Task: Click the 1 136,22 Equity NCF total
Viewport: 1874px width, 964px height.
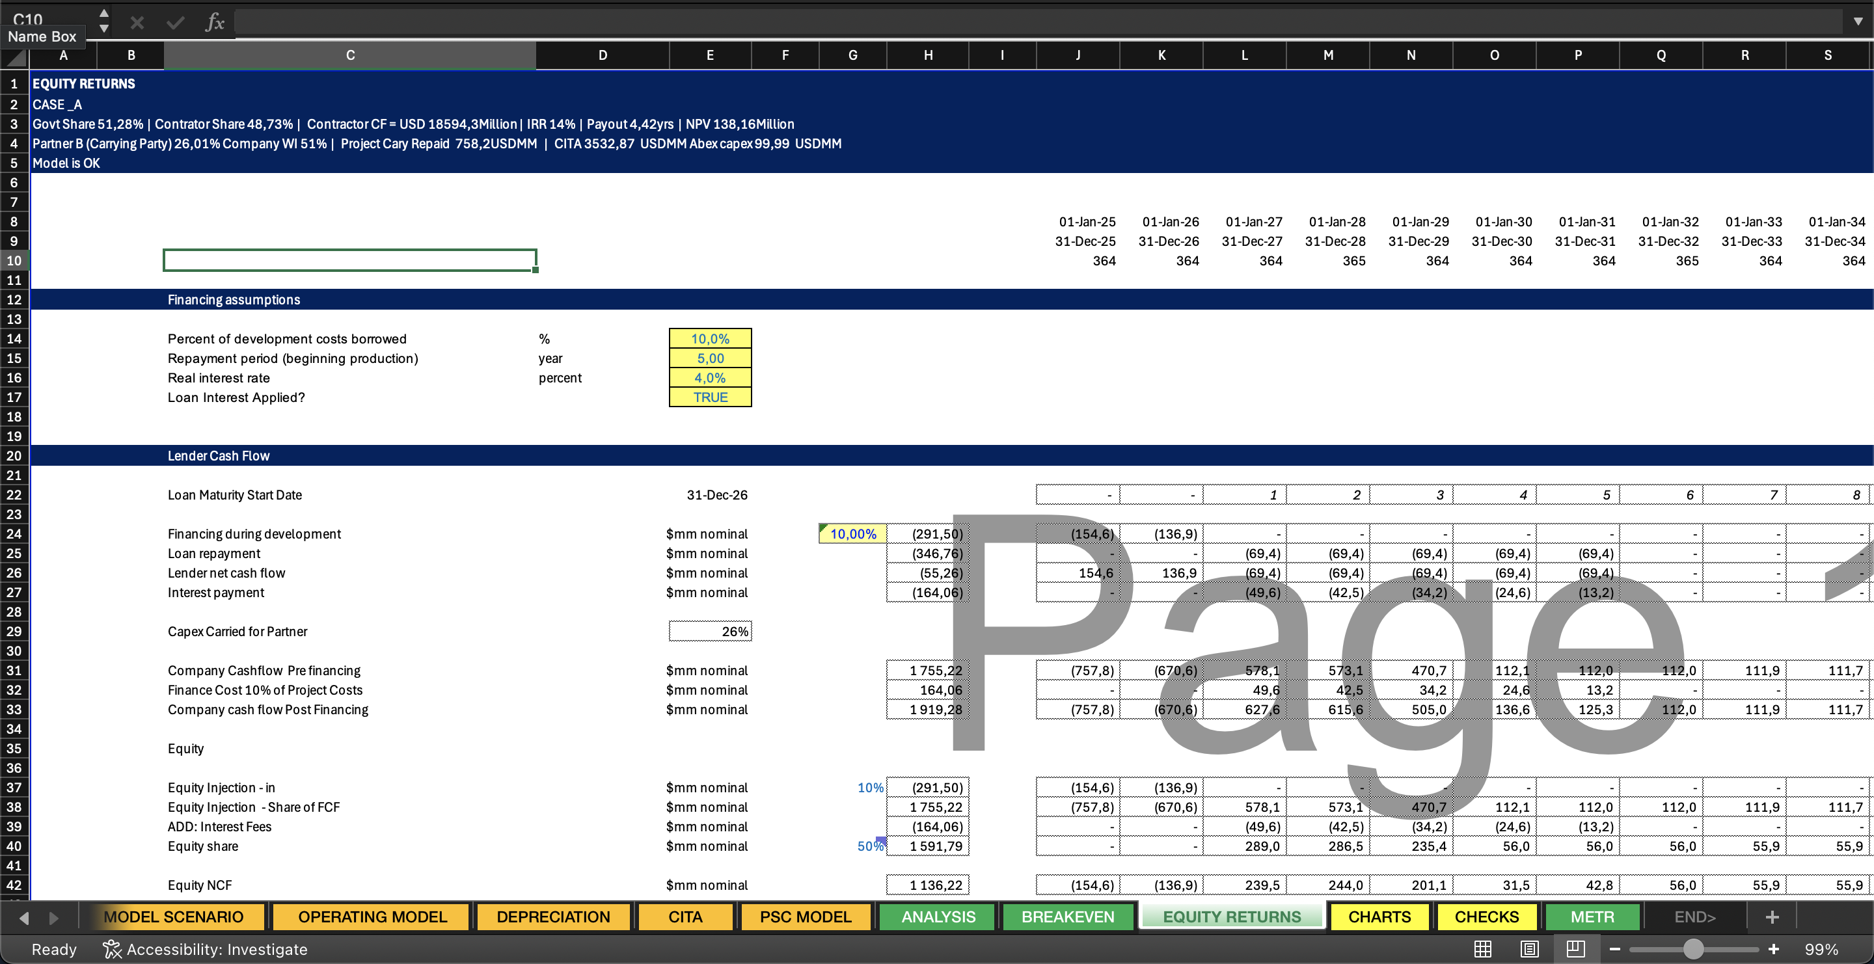Action: click(927, 885)
